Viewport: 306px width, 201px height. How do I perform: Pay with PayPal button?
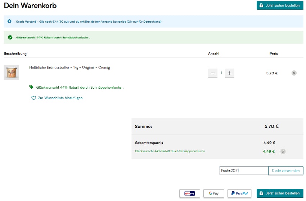click(239, 193)
